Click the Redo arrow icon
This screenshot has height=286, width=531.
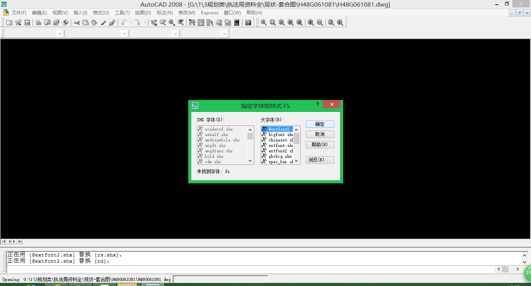138,23
